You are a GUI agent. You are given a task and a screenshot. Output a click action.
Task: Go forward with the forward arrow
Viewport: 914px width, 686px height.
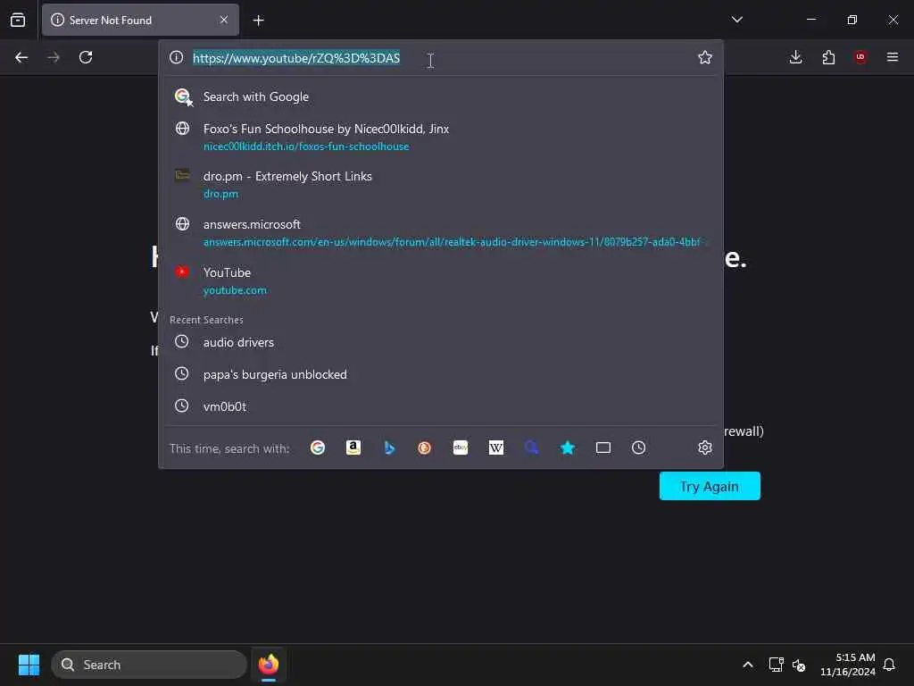coord(54,57)
